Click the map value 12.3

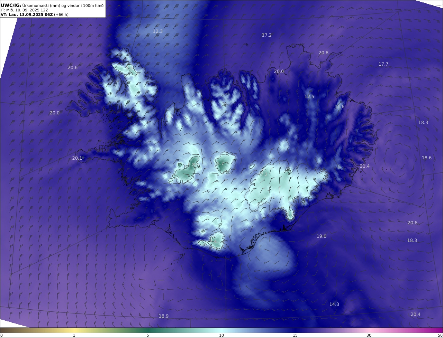tap(158, 31)
